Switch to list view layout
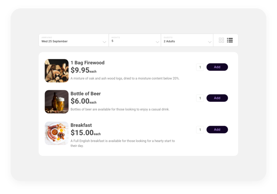Viewport: 277px width, 194px height. [x=230, y=40]
